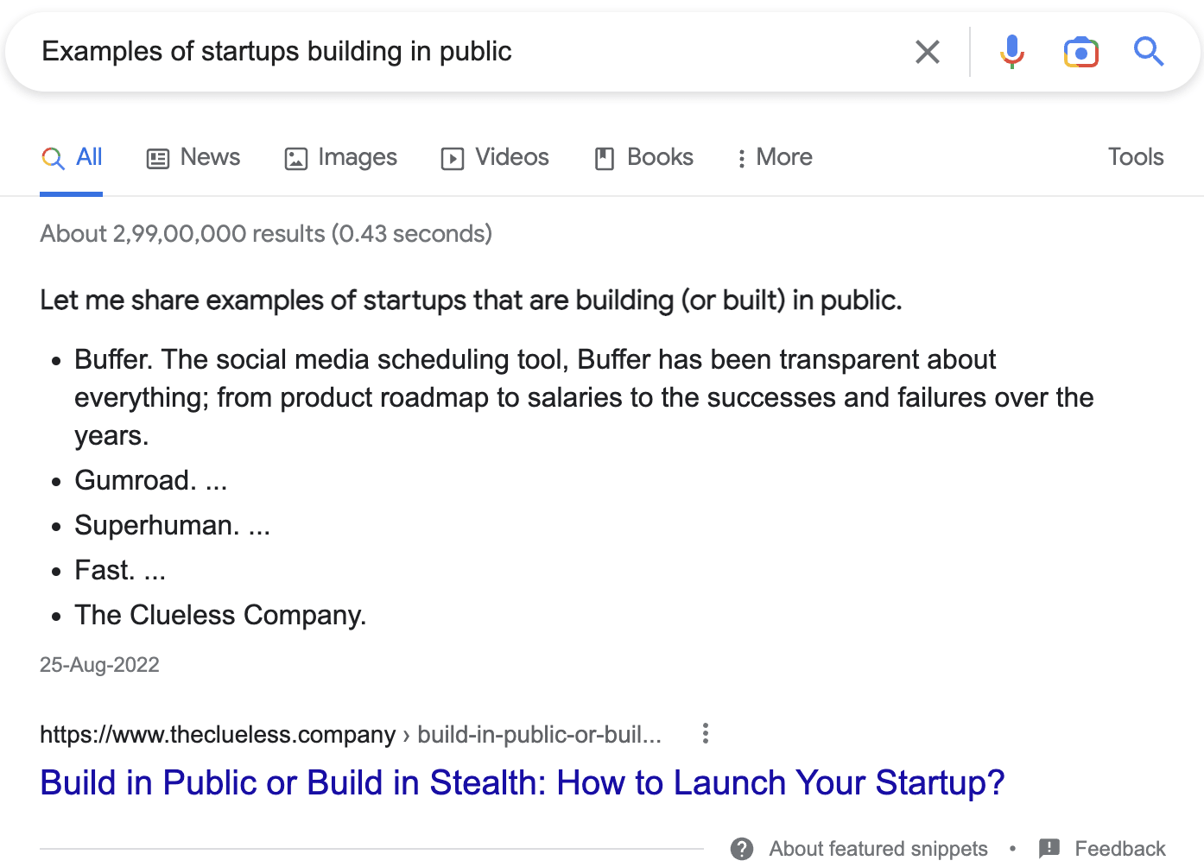
Task: Click the About featured snippets link
Action: 878,849
